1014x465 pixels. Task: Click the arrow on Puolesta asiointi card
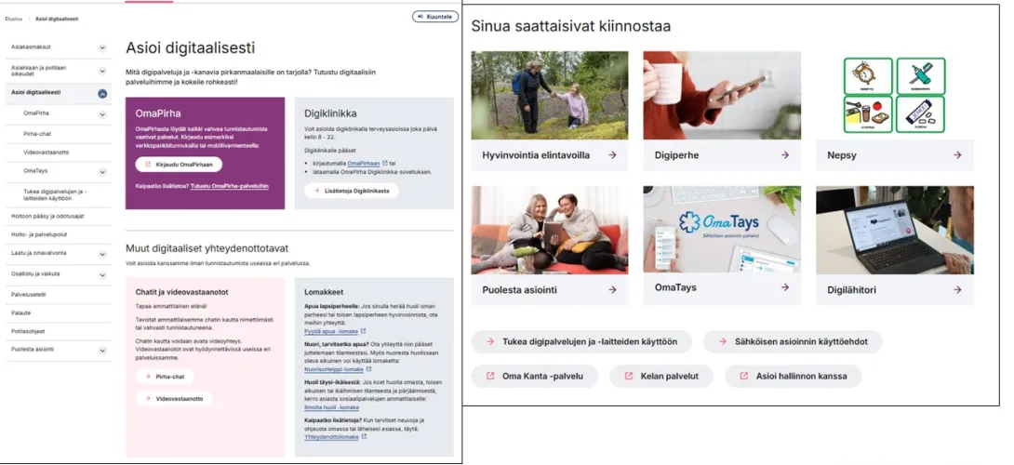click(x=612, y=290)
